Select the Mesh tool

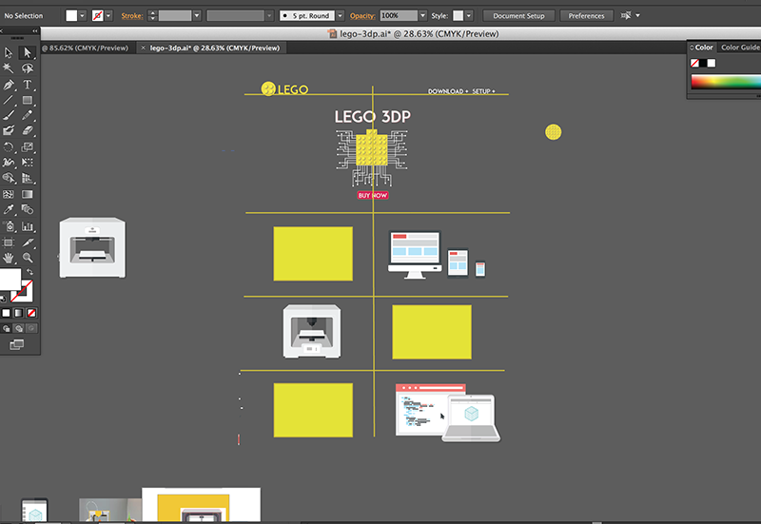click(x=9, y=194)
